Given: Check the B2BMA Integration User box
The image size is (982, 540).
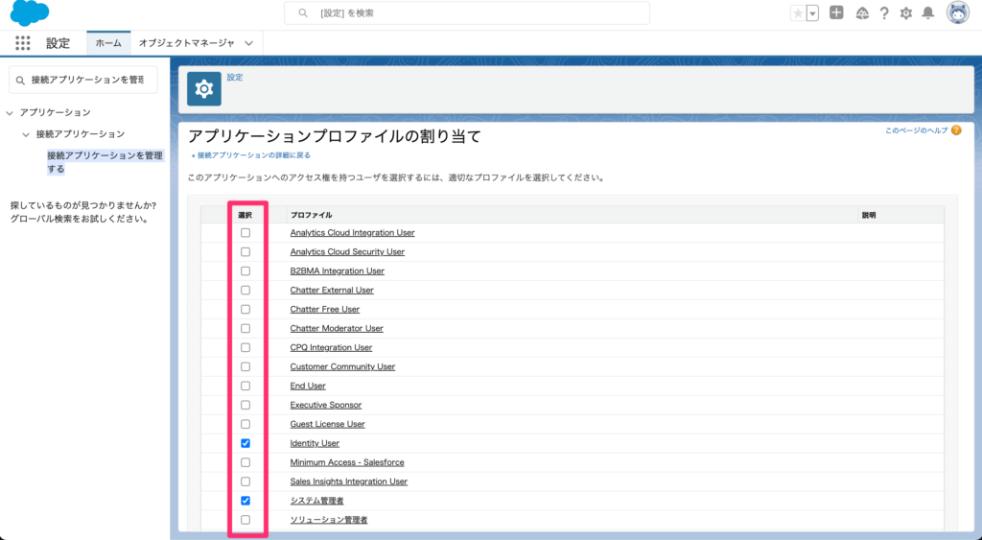Looking at the screenshot, I should coord(245,271).
